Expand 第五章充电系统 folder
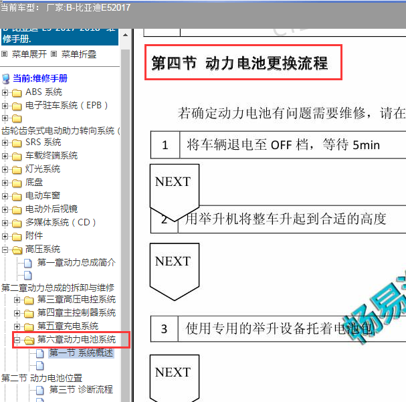Viewport: 406px width, 402px height. coord(17,326)
